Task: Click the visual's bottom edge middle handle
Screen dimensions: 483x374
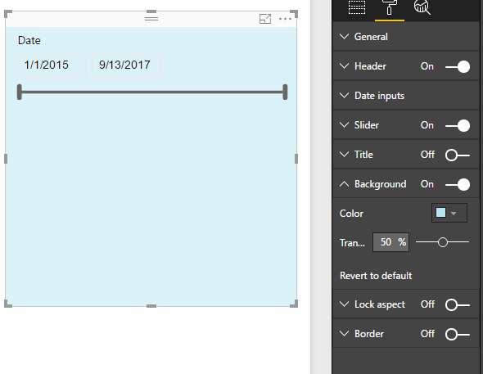Action: (151, 305)
